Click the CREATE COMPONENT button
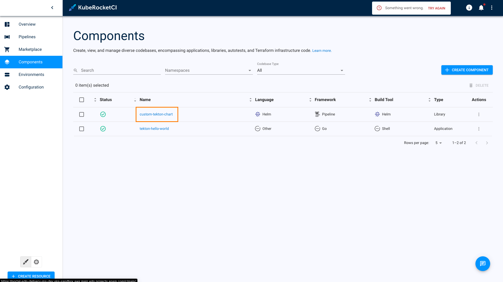The image size is (503, 282). pyautogui.click(x=467, y=70)
